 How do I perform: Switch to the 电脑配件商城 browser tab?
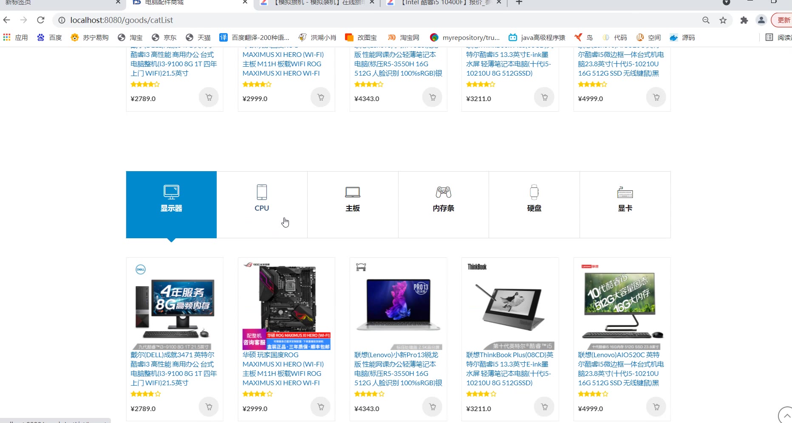click(189, 3)
